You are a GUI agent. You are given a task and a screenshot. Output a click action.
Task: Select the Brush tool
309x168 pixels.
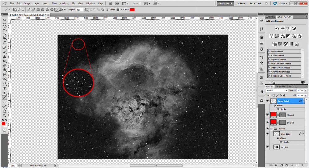[x=4, y=52]
